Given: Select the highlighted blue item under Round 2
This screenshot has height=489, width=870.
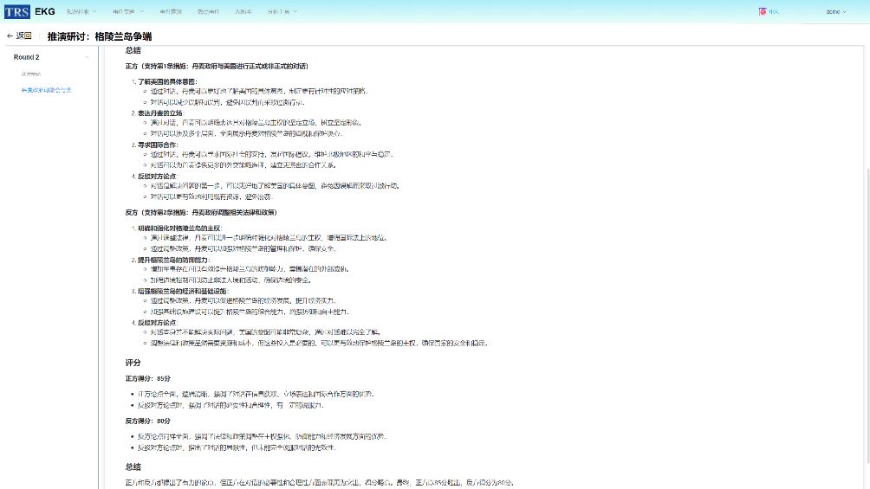Looking at the screenshot, I should 47,90.
